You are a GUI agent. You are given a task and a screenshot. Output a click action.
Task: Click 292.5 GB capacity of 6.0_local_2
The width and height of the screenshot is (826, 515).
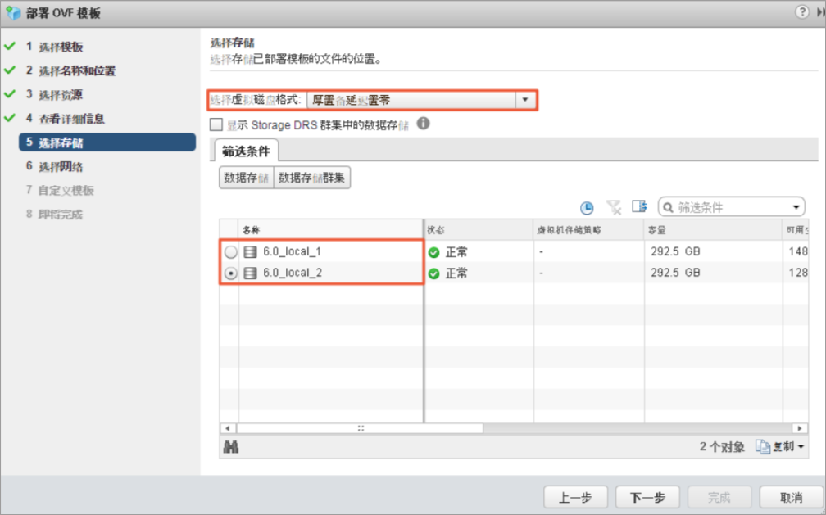point(675,273)
